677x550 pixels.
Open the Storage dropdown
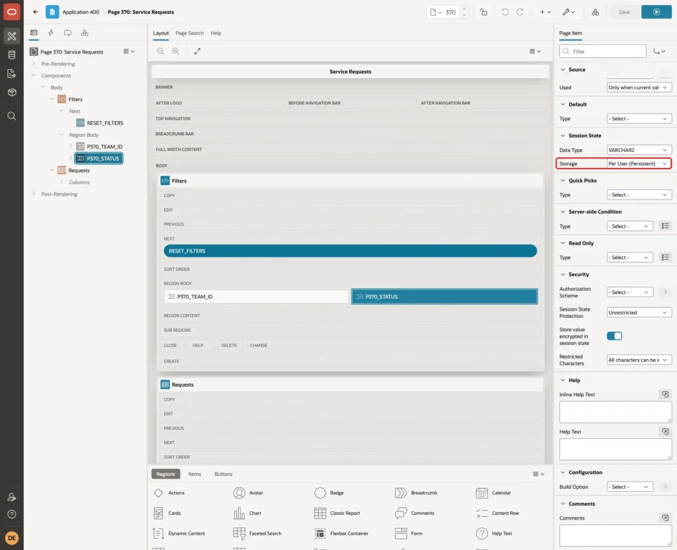[x=639, y=164]
